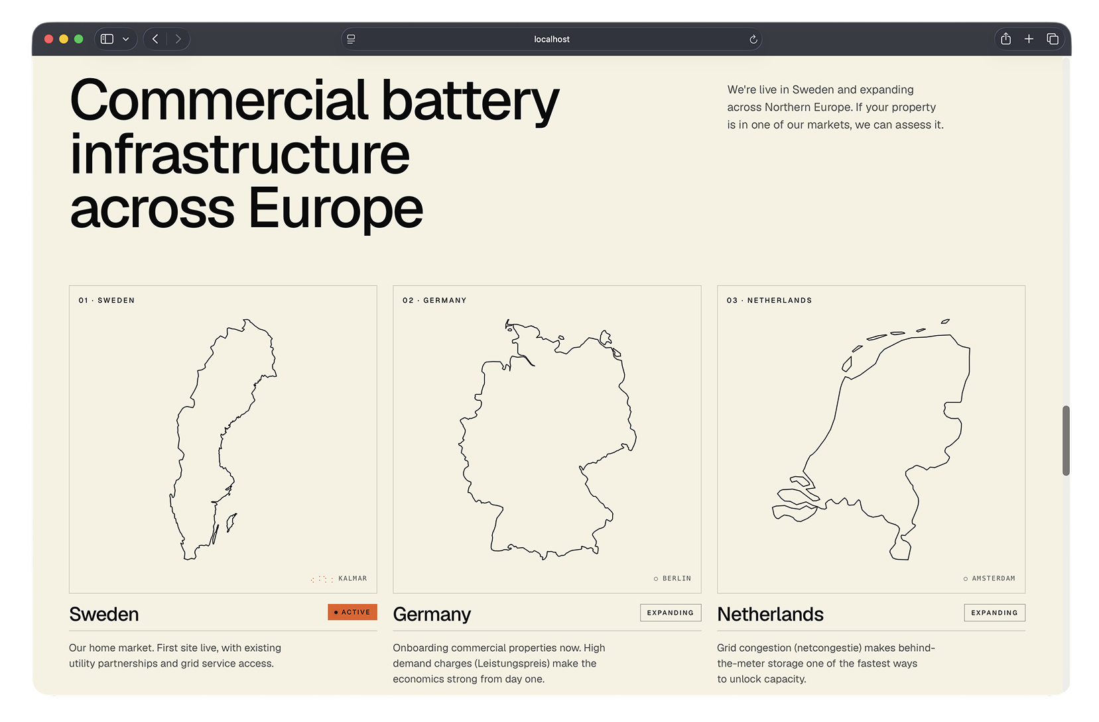Open a new tab with the plus icon

tap(1029, 38)
